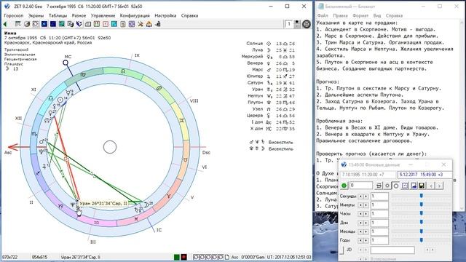Click the ZET application logo in title bar
466x262 pixels.
tap(7, 6)
